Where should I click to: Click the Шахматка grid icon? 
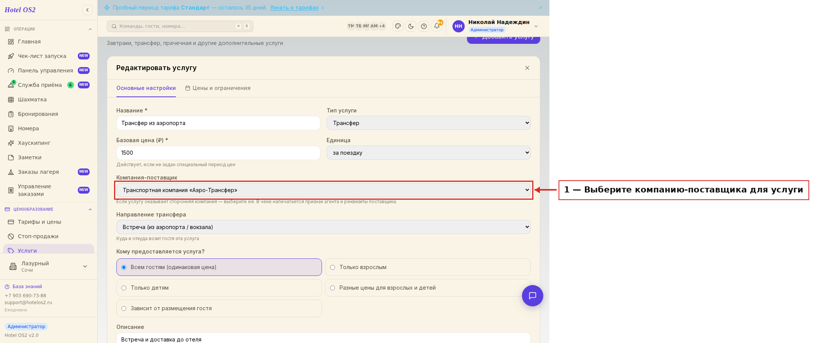(11, 99)
